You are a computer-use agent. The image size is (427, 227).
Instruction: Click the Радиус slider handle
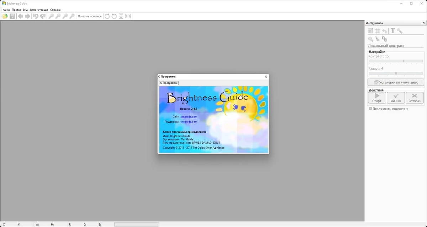(396, 73)
